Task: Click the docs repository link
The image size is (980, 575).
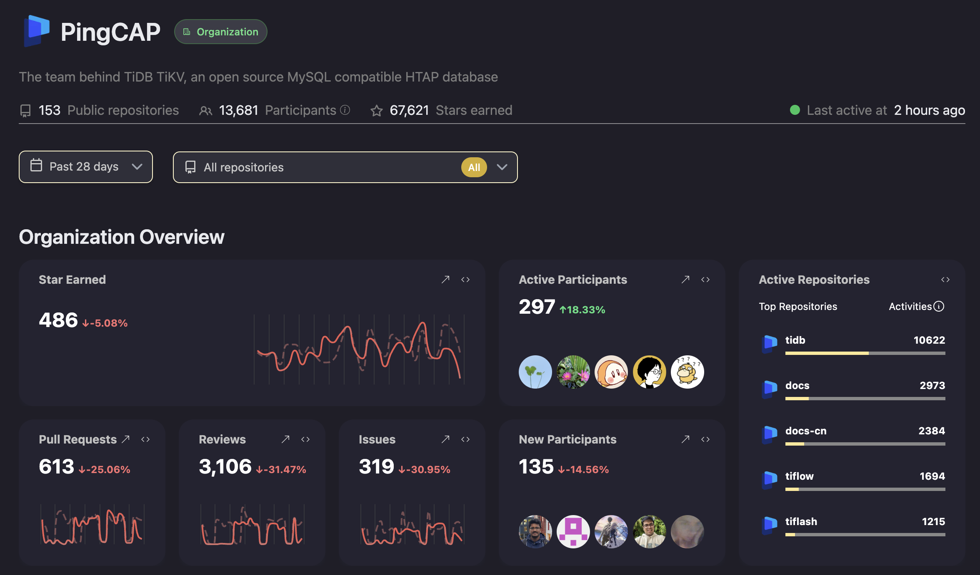Action: [x=797, y=386]
